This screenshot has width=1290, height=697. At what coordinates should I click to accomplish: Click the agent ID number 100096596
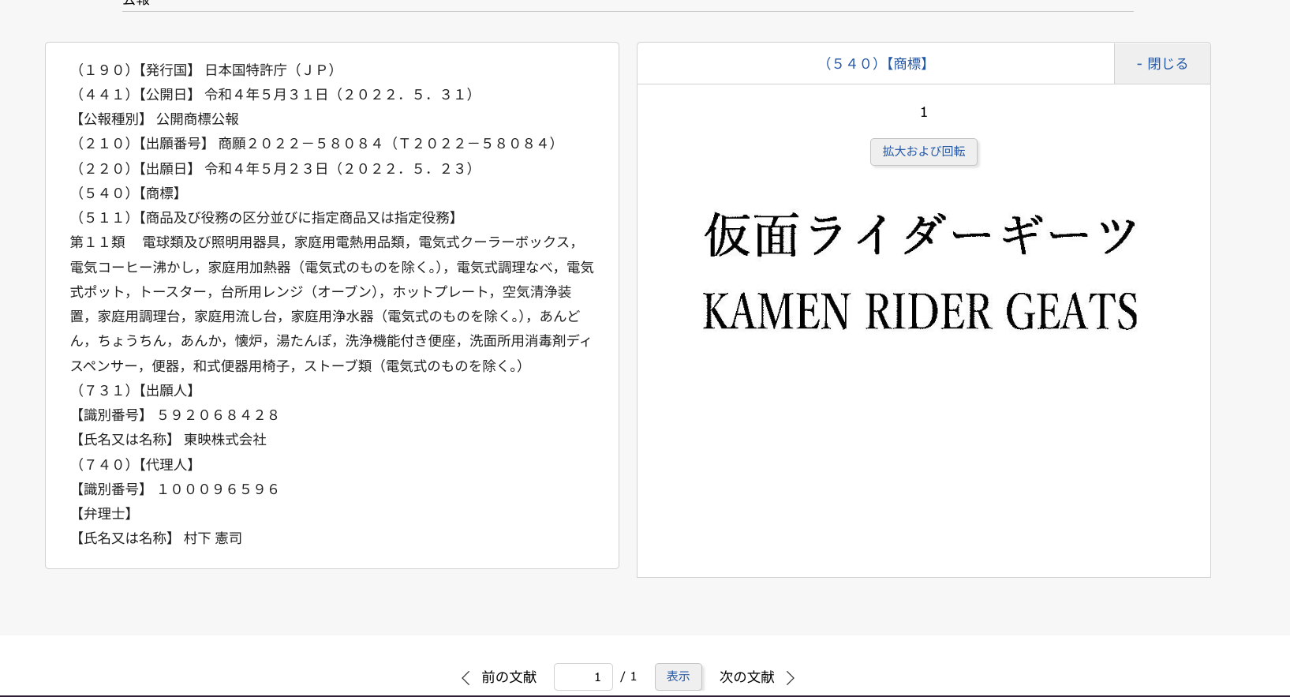point(219,489)
